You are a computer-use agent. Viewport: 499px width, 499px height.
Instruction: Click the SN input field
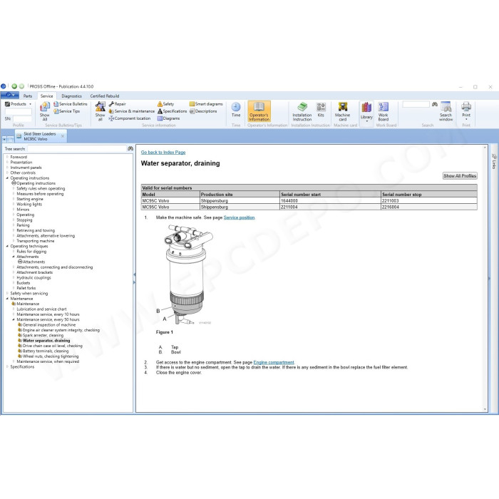coord(22,118)
